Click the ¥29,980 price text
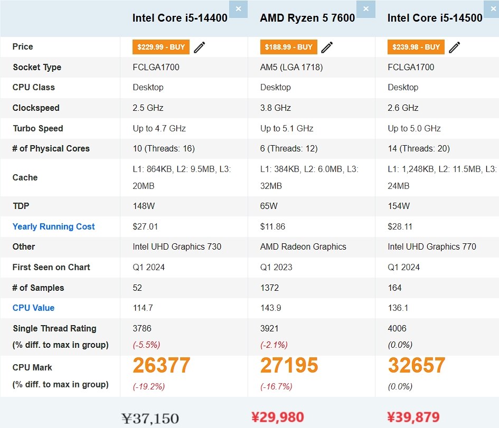The height and width of the screenshot is (428, 499). tap(278, 417)
